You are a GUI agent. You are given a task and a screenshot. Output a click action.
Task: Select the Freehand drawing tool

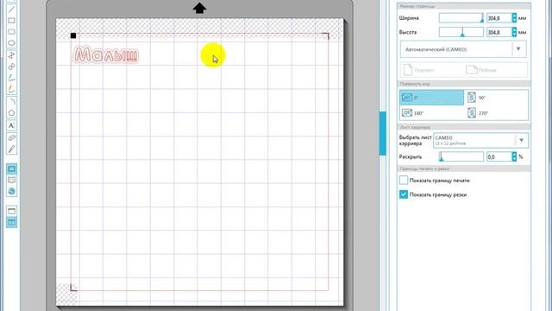[11, 78]
